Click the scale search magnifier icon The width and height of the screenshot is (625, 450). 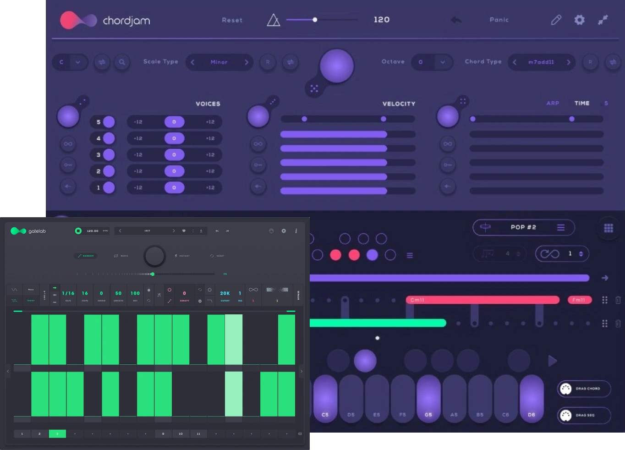tap(122, 62)
